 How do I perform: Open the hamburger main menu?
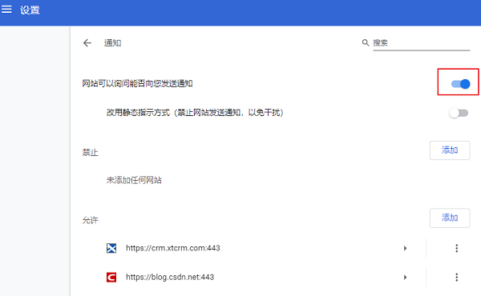6,10
